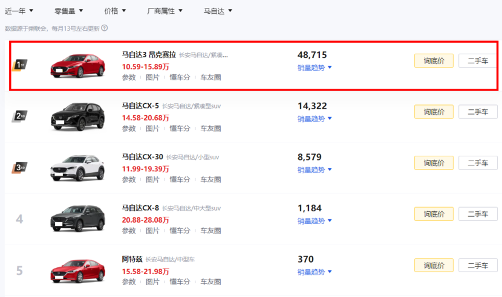Open the red 阿特兹 car thumbnail
The height and width of the screenshot is (297, 502).
[77, 271]
